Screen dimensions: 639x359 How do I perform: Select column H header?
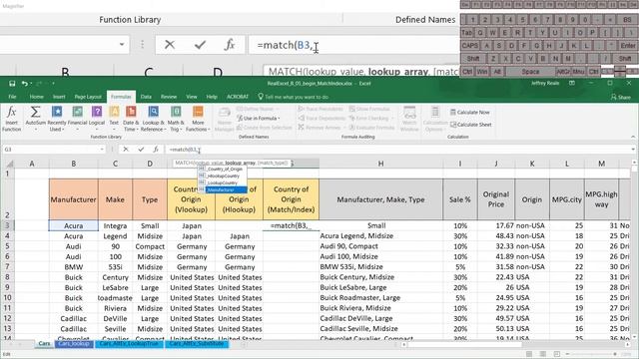380,164
